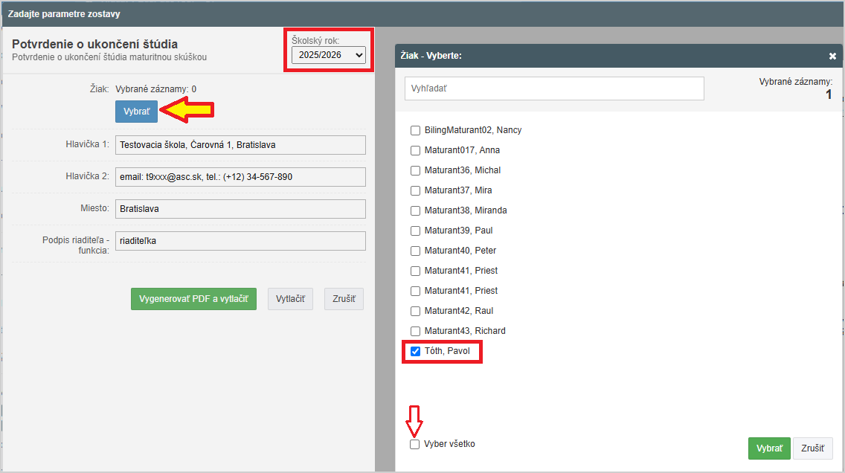Viewport: 845px width, 473px height.
Task: Check the Maturant43, Richard checkbox
Action: (416, 331)
